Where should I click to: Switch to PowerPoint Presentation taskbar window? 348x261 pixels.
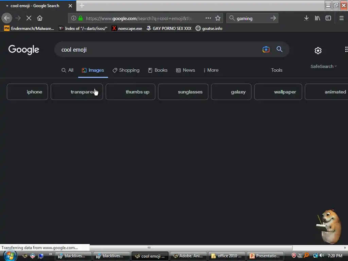coord(265,256)
